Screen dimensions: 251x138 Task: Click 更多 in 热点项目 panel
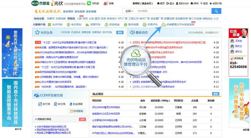pyautogui.click(x=216, y=94)
